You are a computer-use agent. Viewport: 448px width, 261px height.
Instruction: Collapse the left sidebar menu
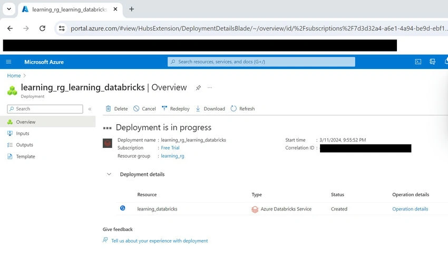[90, 109]
